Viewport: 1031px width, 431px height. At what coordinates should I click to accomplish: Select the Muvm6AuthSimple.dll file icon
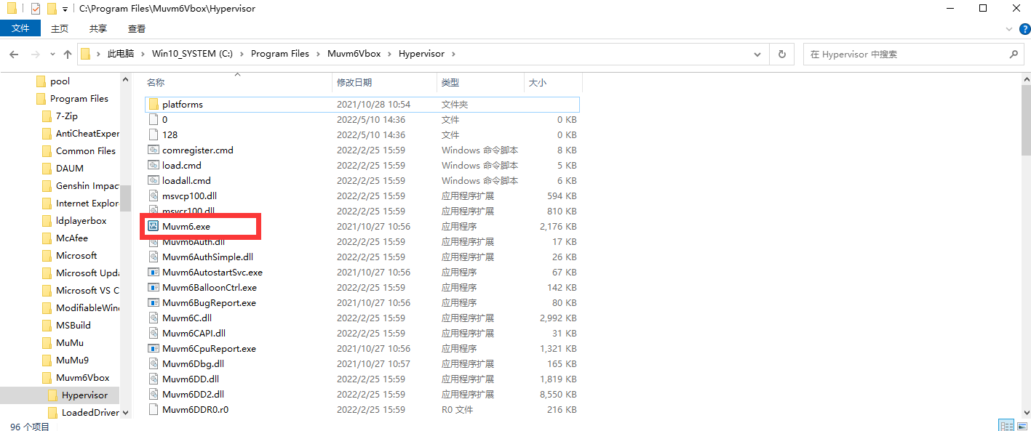pyautogui.click(x=154, y=257)
